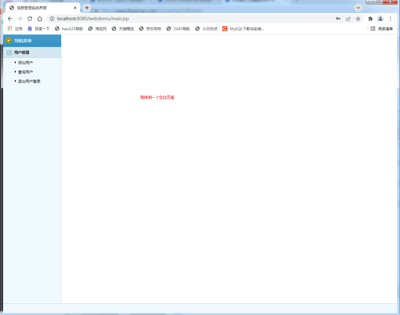The image size is (400, 315).
Task: Click the window minimize button
Action: tap(370, 2)
